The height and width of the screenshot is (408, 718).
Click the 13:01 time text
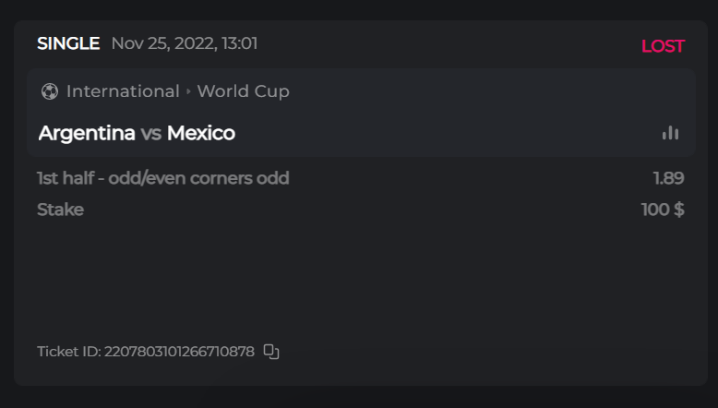coord(238,43)
